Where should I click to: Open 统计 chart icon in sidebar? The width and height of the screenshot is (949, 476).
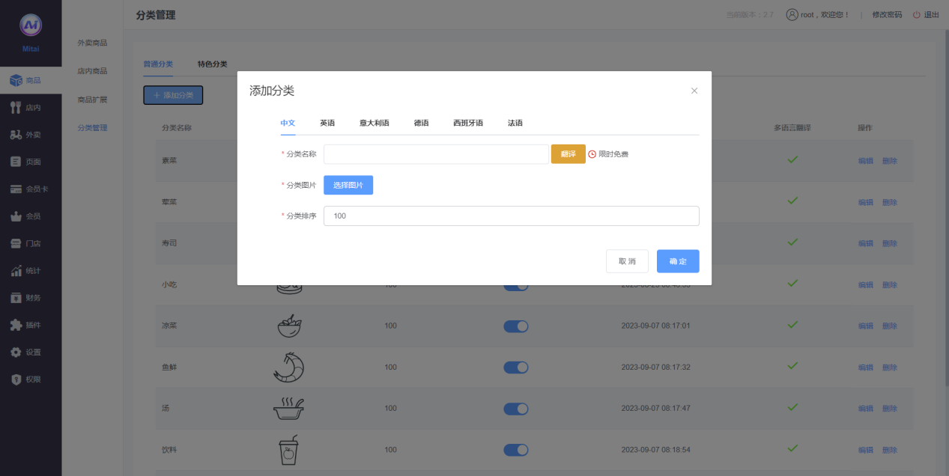click(16, 271)
